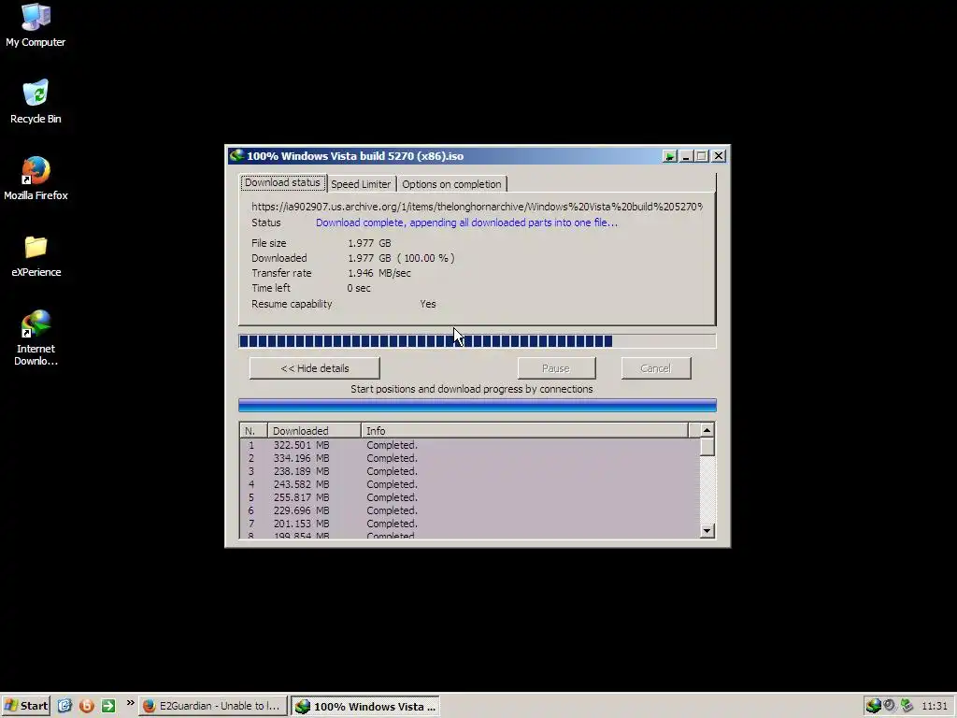Click the Downloaded column header
Image resolution: width=957 pixels, height=718 pixels.
tap(314, 430)
